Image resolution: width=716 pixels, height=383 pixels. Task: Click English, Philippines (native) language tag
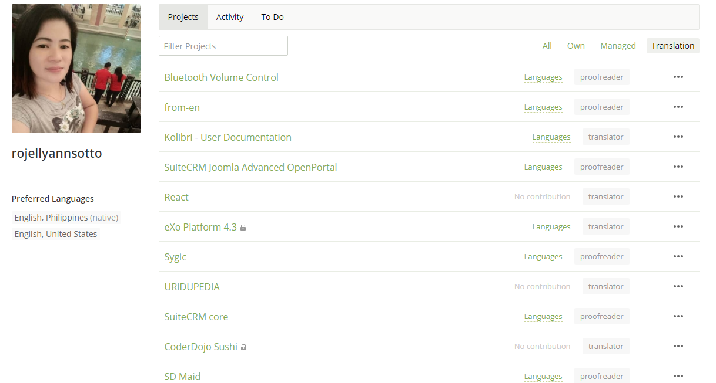tap(66, 218)
